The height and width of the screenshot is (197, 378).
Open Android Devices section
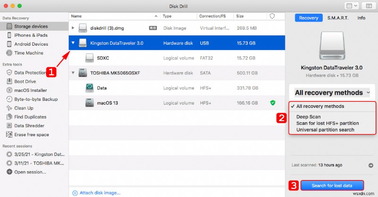(x=31, y=44)
